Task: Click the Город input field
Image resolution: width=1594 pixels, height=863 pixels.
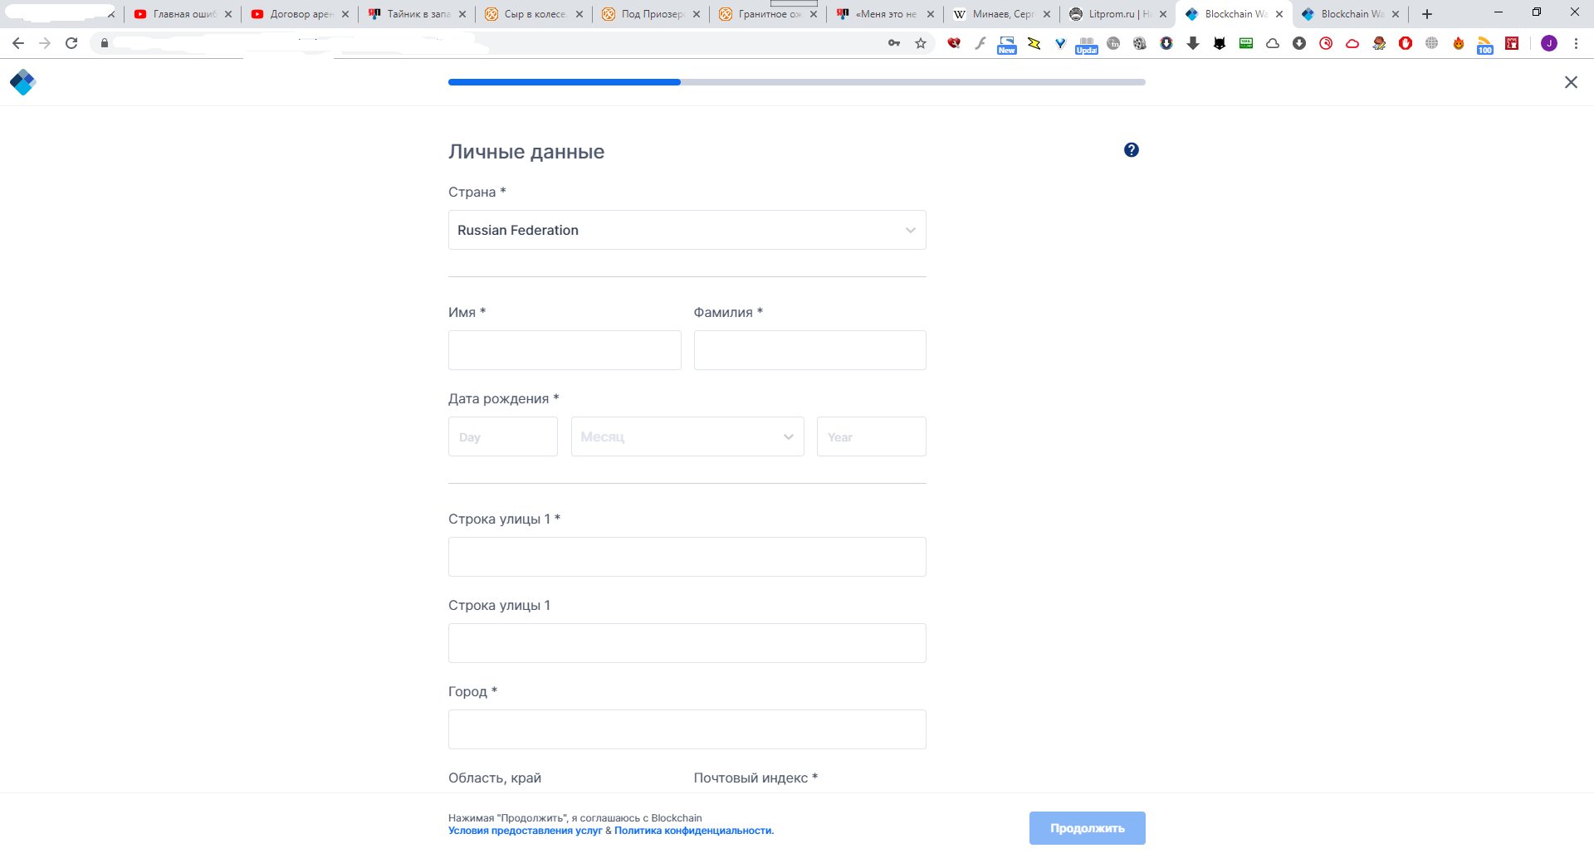Action: [687, 729]
